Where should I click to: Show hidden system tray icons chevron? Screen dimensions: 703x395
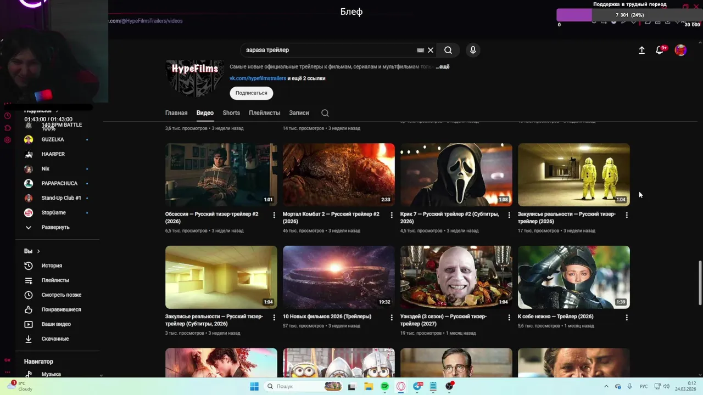click(606, 386)
